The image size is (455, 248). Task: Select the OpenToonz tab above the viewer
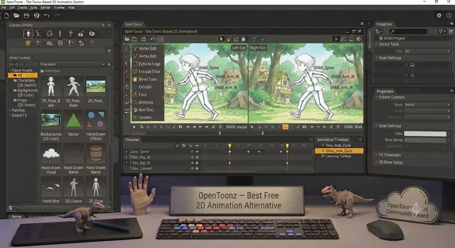133,24
